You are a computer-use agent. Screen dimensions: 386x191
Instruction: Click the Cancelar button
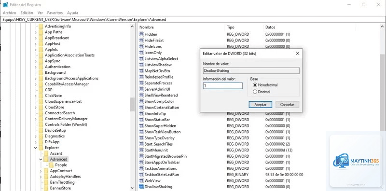point(287,104)
